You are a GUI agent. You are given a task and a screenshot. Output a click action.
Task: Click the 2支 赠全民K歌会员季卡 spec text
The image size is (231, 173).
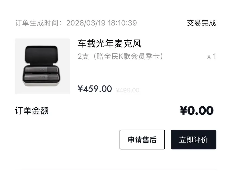[x=120, y=56]
